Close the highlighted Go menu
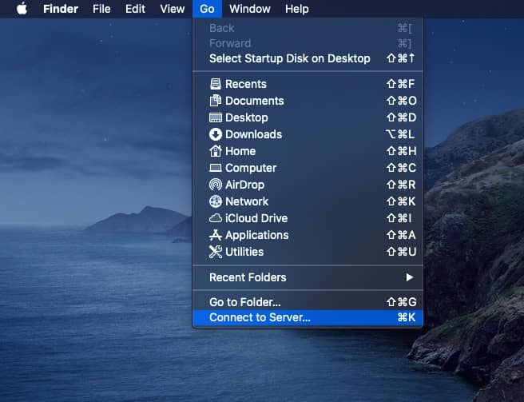Screen dimensions: 524x402 (x=207, y=9)
